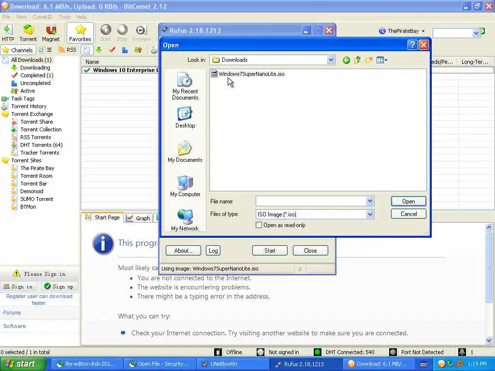Image resolution: width=495 pixels, height=371 pixels.
Task: Create new folder in Open dialog
Action: point(368,60)
